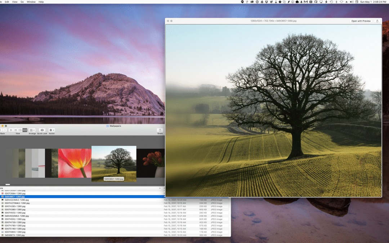This screenshot has width=389, height=243.
Task: Click the Bluetooth icon in menu bar
Action: (336, 2)
